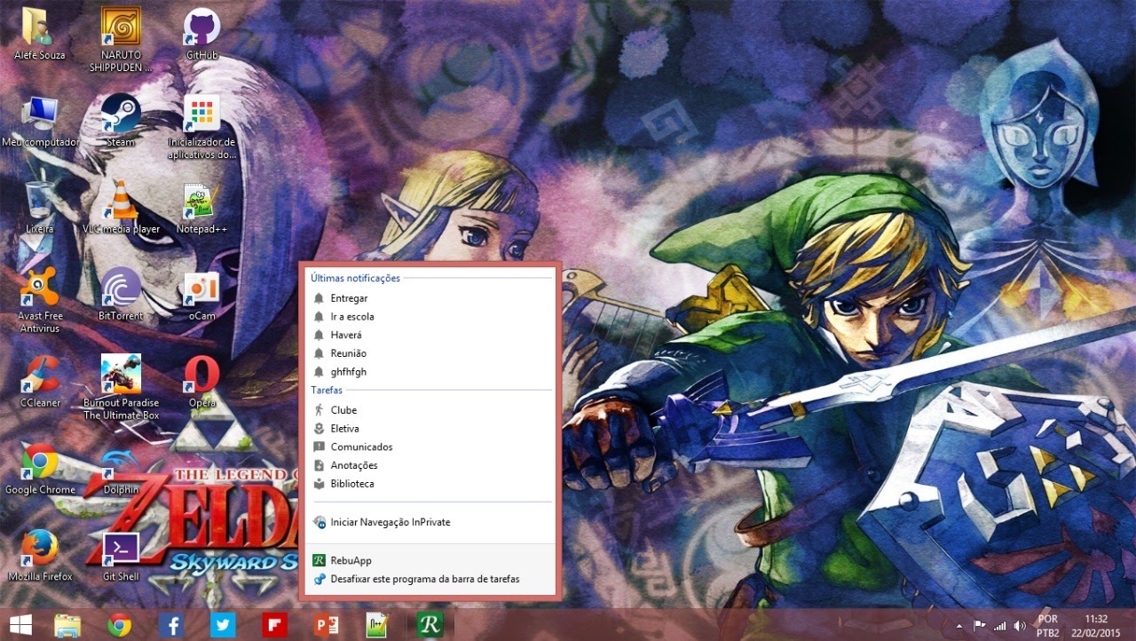
Task: Choose the Clube task
Action: [x=430, y=410]
